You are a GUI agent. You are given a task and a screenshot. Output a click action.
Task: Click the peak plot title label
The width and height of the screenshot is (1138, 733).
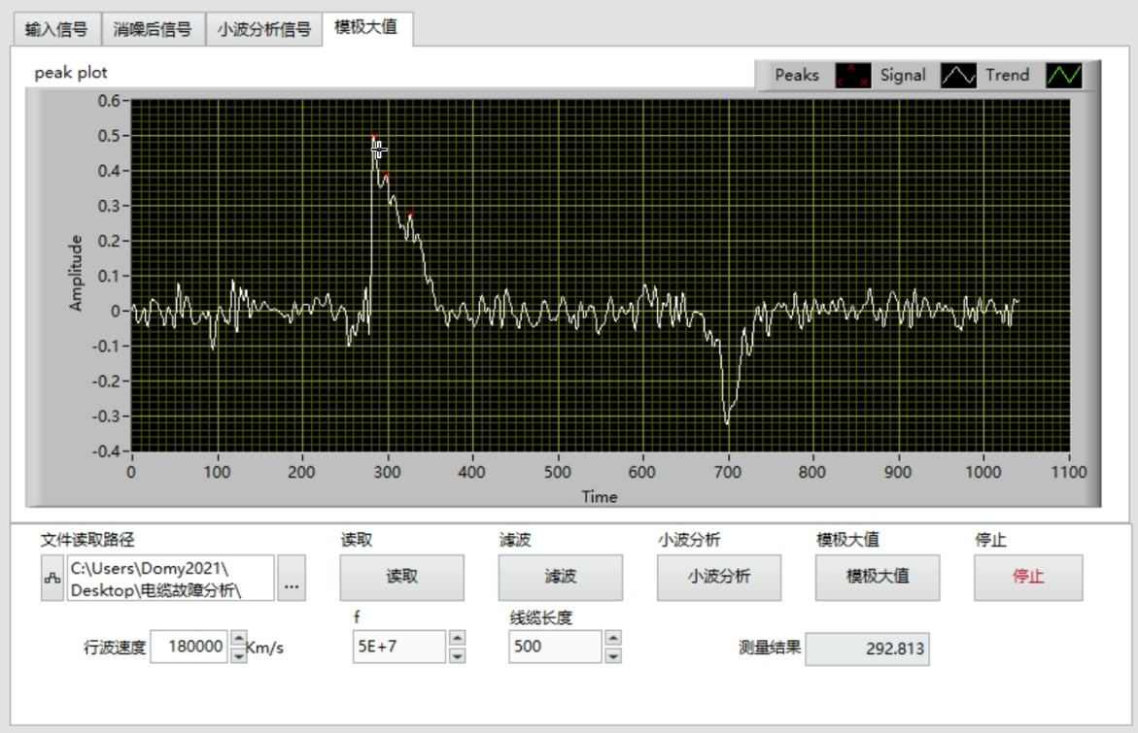70,73
